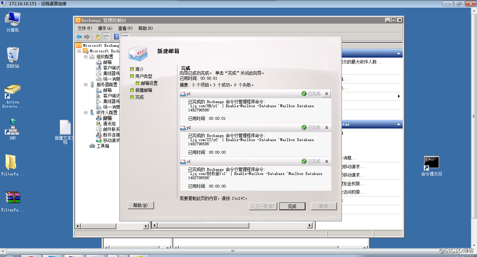Collapse the 服务器配置 tree node
Viewport: 477px width, 257px height.
(x=86, y=85)
